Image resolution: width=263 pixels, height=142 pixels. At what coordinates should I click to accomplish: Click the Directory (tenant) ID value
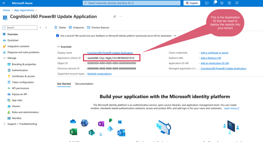pos(111,69)
